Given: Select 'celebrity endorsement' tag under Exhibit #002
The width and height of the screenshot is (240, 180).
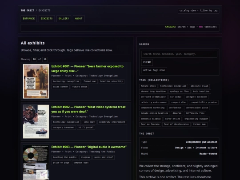Looking at the screenshot, I should tap(112, 122).
